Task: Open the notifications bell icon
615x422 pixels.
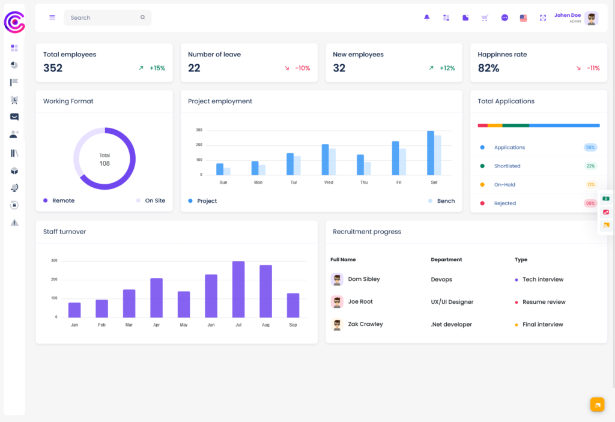Action: [x=426, y=17]
